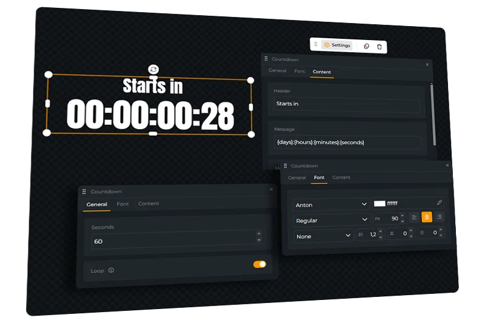Click the trash icon to delete the widget
This screenshot has height=323, width=485.
point(380,47)
